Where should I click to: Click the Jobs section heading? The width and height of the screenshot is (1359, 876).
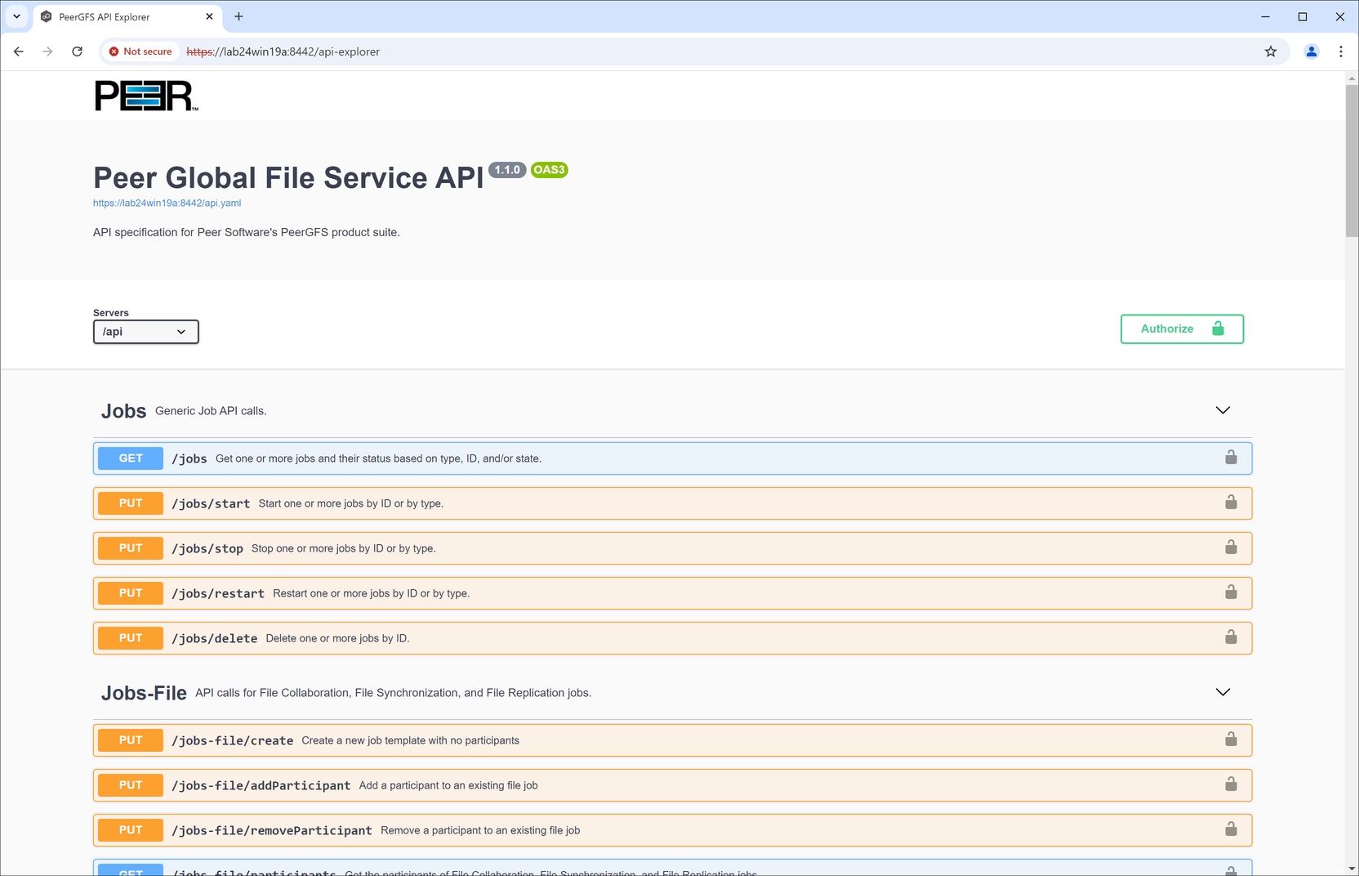coord(123,411)
